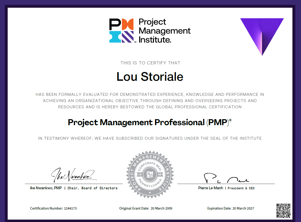Select the grant date '20 March 2009'
This screenshot has height=222, width=301.
tap(162, 208)
